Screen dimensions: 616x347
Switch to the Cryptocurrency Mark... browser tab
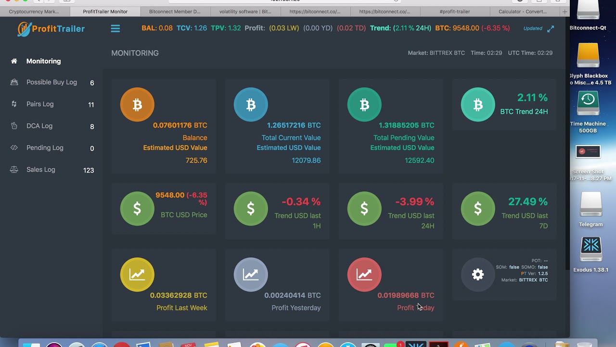(x=34, y=12)
